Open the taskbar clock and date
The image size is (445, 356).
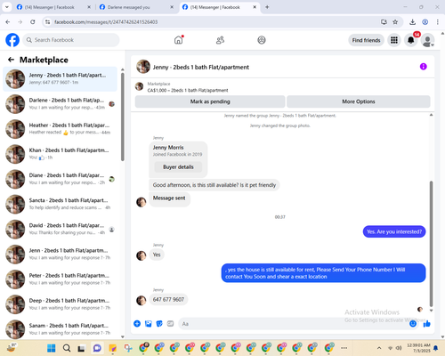(418, 348)
